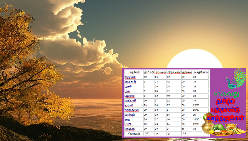Screen dimensions: 248x141
Task: Select the 'தமிழ்ப்' red text
Action: pos(225,102)
